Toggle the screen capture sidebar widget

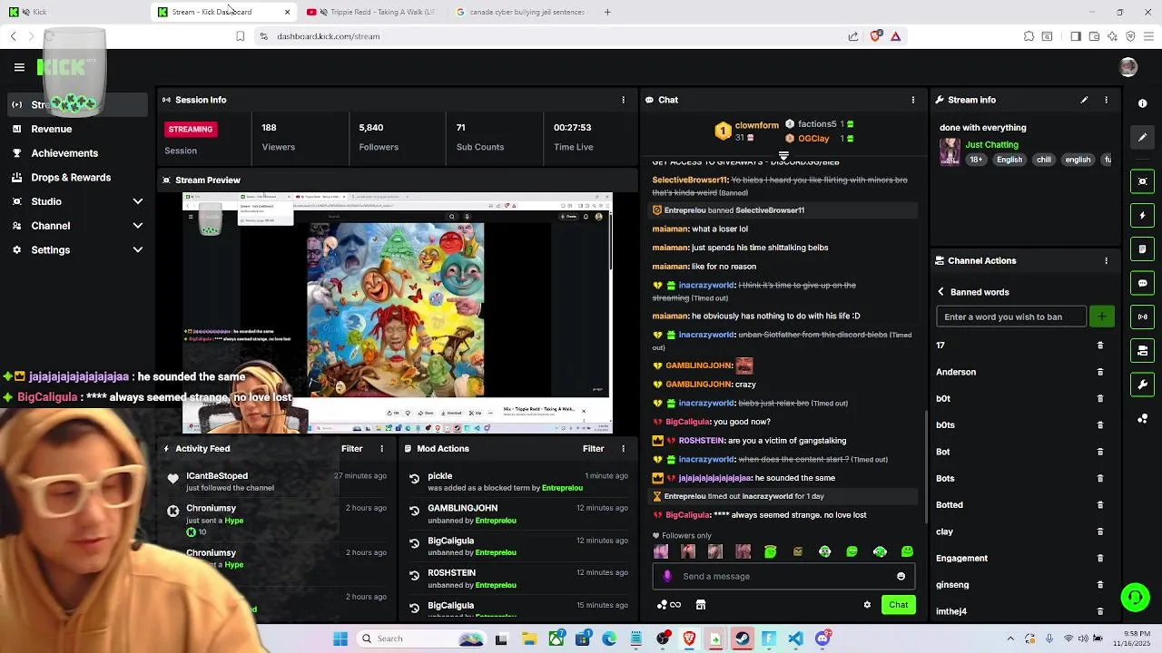pyautogui.click(x=1143, y=181)
